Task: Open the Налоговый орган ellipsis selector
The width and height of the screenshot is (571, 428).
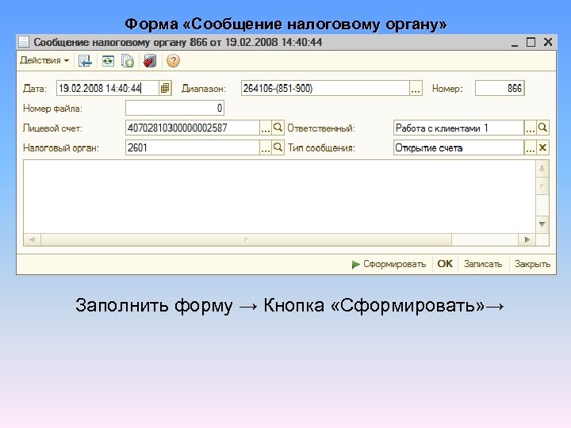Action: (x=266, y=148)
